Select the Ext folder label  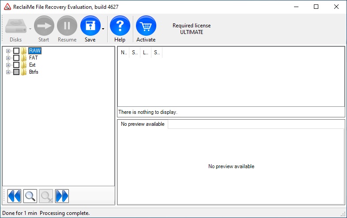coord(32,65)
